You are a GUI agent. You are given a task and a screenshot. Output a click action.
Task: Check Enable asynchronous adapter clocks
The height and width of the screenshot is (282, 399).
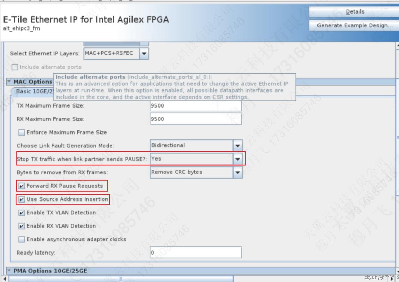tap(22, 239)
